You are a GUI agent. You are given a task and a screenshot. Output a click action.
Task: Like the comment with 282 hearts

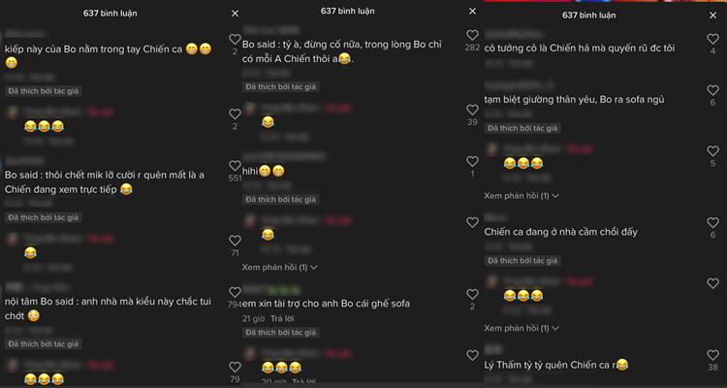tap(472, 35)
